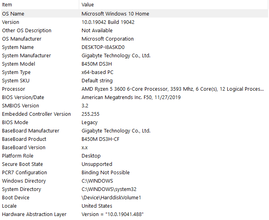Image resolution: width=269 pixels, height=220 pixels.
Task: Select System Model row label
Action: [19, 64]
